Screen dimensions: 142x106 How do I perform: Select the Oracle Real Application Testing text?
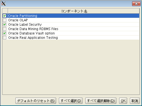pyautogui.click(x=33, y=38)
